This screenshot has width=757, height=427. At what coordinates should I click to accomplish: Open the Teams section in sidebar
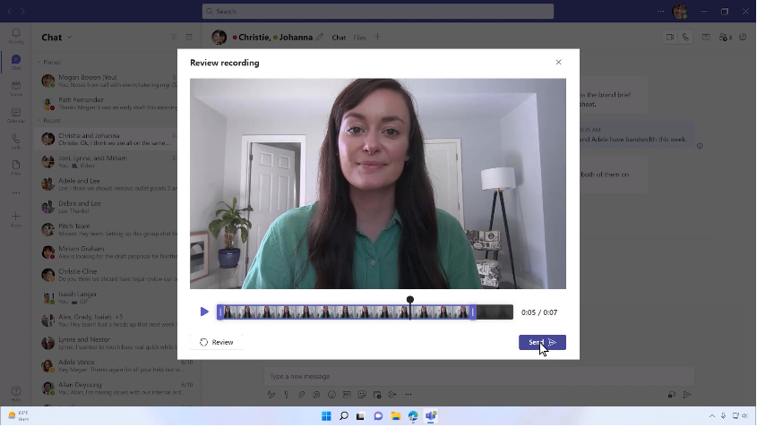(x=15, y=88)
